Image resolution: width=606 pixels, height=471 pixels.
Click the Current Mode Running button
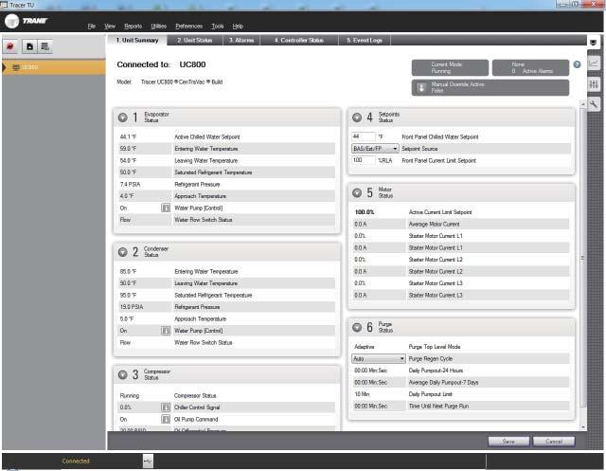coord(450,67)
